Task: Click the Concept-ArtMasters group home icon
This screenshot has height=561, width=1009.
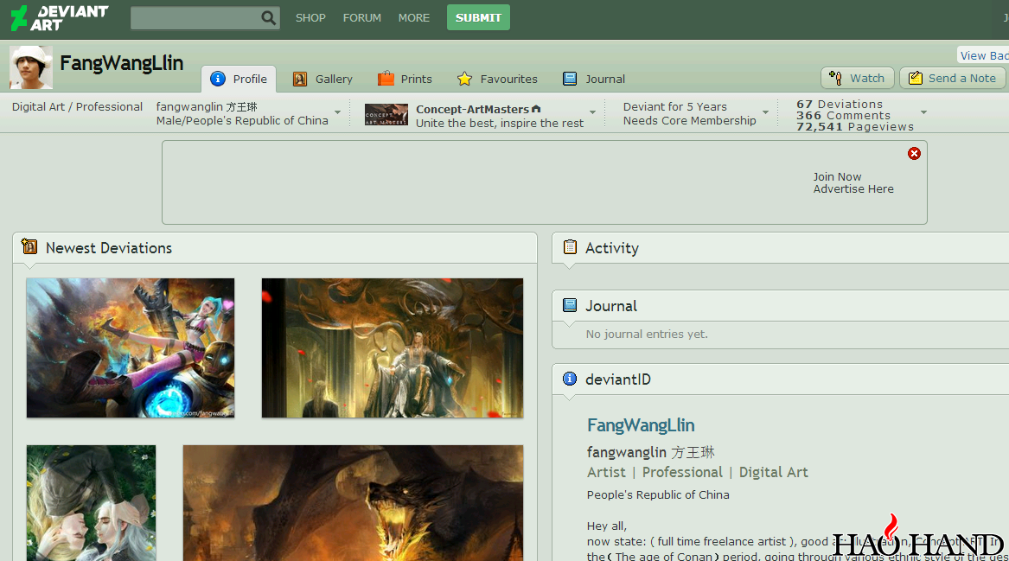Action: pos(536,109)
